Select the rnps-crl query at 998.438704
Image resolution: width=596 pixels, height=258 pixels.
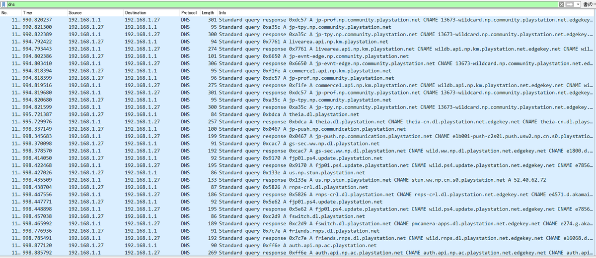[x=296, y=187]
